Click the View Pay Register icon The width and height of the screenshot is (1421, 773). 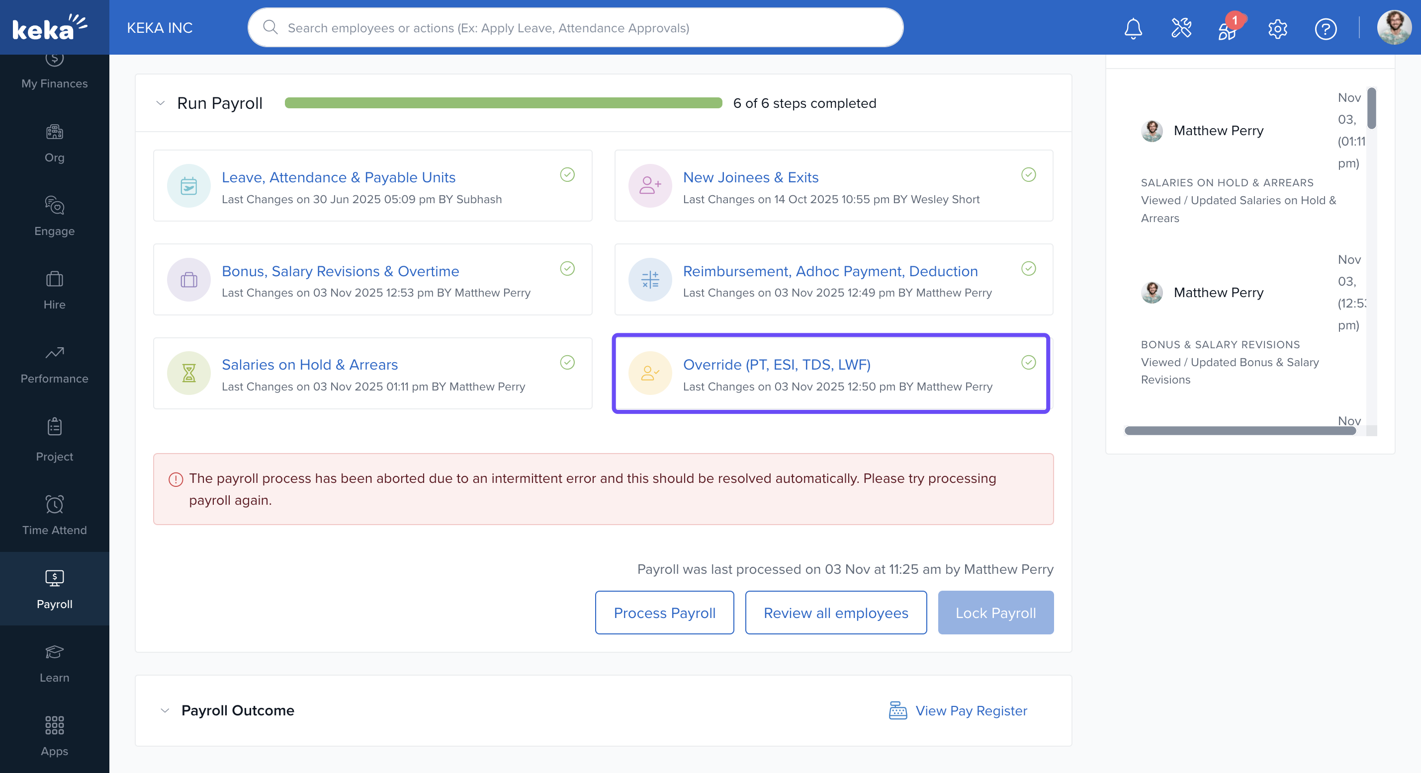(897, 711)
